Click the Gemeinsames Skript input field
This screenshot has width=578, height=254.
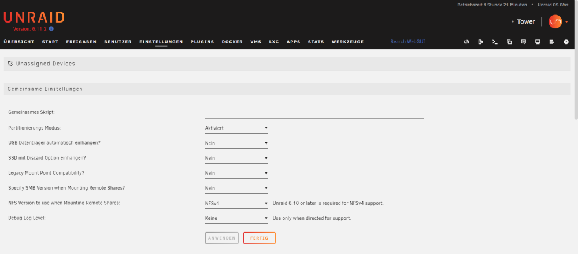click(x=314, y=113)
